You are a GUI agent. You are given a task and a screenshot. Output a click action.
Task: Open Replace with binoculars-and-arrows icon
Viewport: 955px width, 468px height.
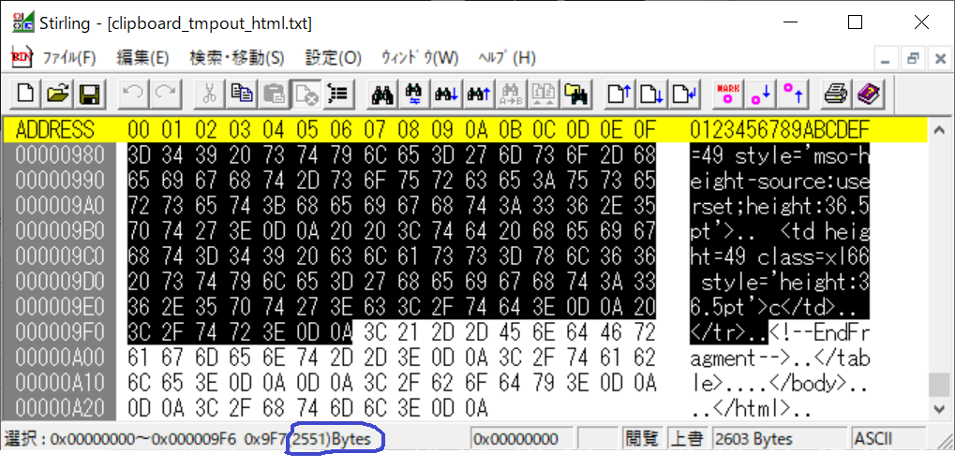[414, 94]
